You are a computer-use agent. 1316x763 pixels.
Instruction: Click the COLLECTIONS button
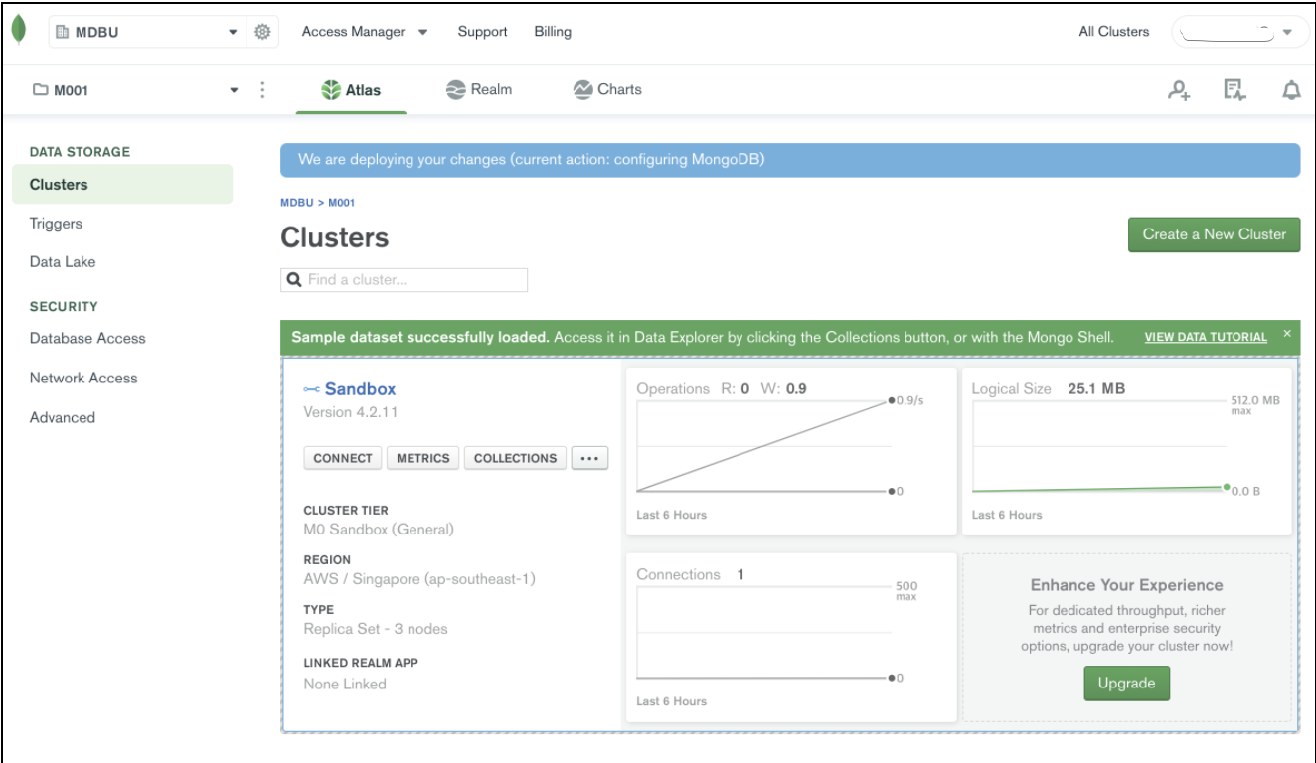point(515,458)
